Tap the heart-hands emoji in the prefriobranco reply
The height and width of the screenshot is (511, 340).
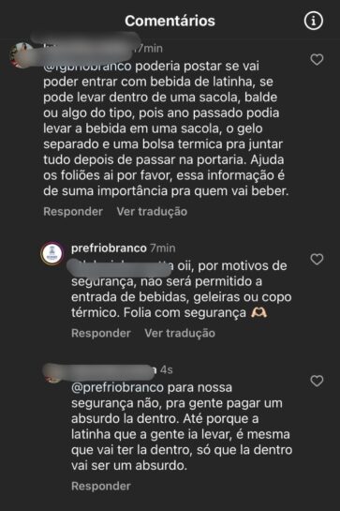(259, 312)
